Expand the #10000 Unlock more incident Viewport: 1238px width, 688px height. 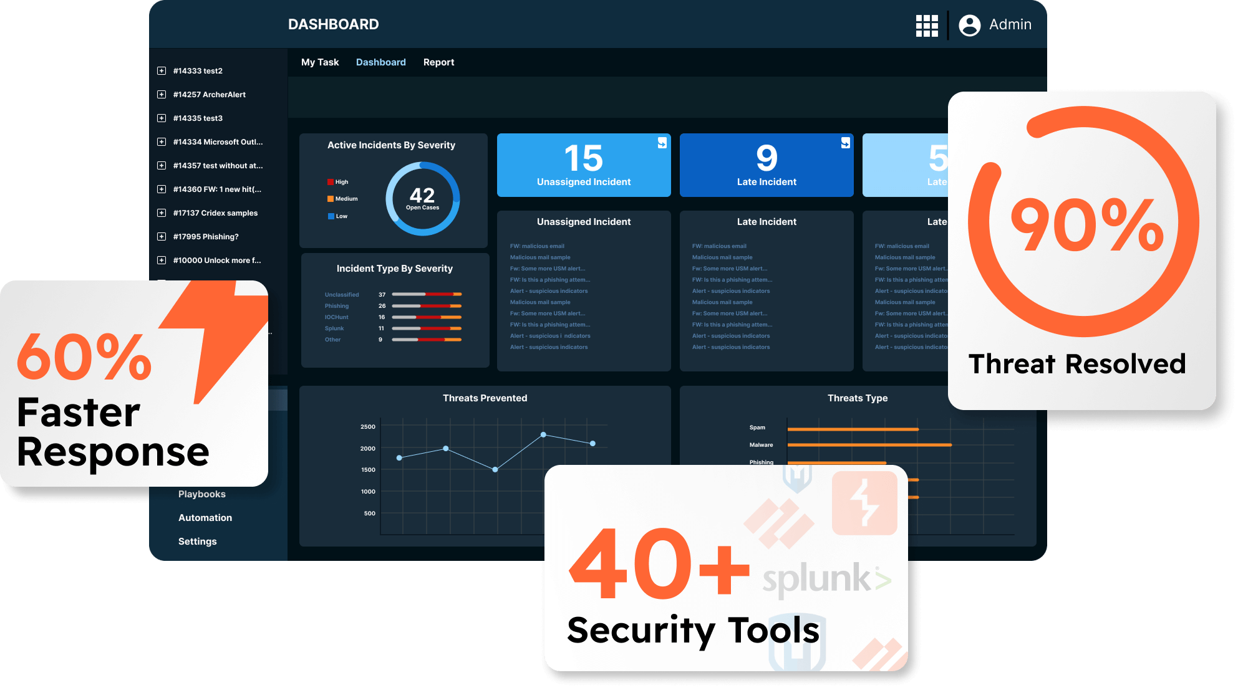160,260
